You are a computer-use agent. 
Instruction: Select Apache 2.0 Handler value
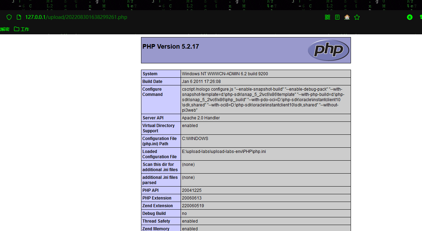pyautogui.click(x=201, y=118)
